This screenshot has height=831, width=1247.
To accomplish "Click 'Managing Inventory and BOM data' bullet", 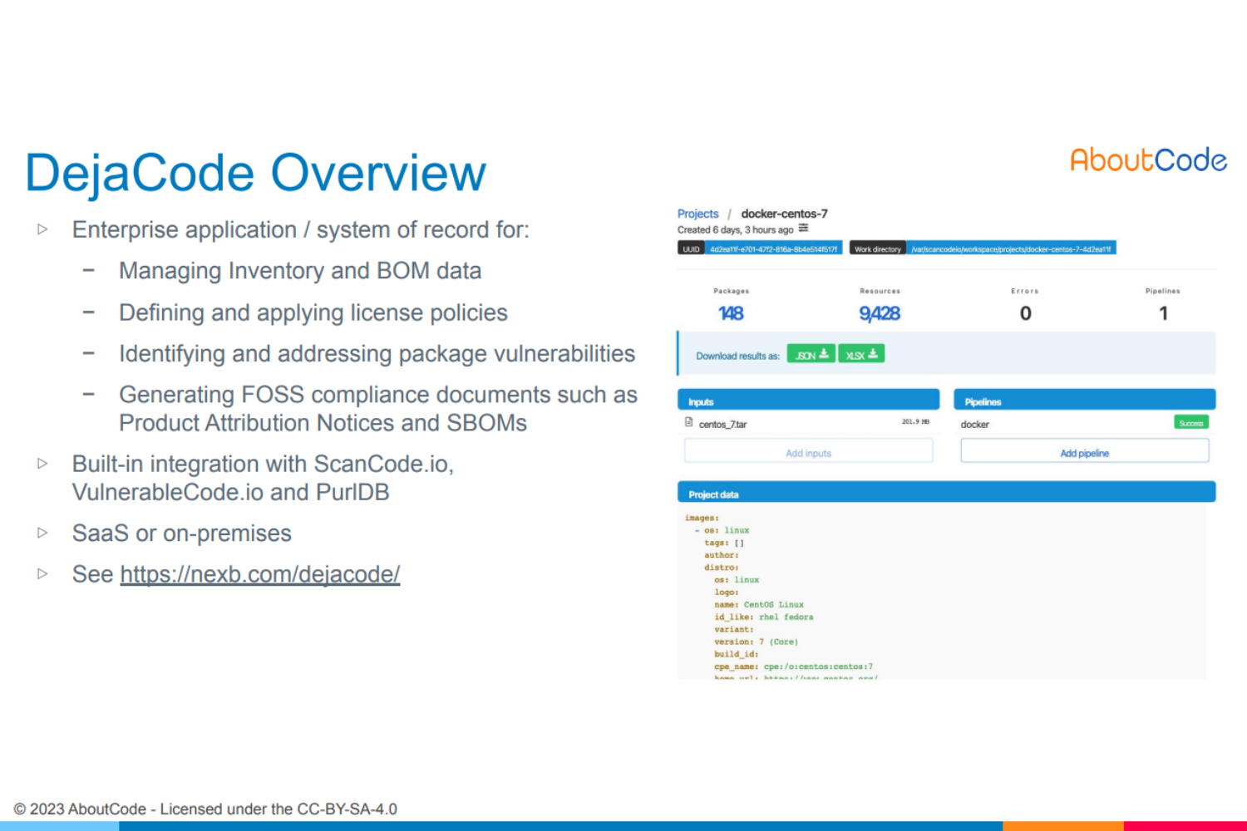I will (x=300, y=271).
